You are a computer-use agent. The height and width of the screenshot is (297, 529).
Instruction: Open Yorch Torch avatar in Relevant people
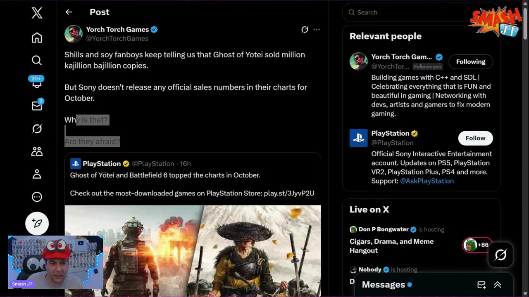(358, 61)
